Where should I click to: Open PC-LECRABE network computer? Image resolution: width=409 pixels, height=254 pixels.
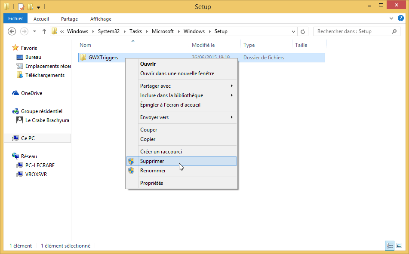40,165
